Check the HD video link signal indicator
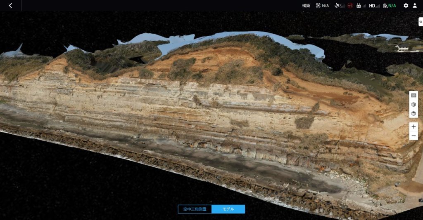The height and width of the screenshot is (220, 423). tap(373, 5)
